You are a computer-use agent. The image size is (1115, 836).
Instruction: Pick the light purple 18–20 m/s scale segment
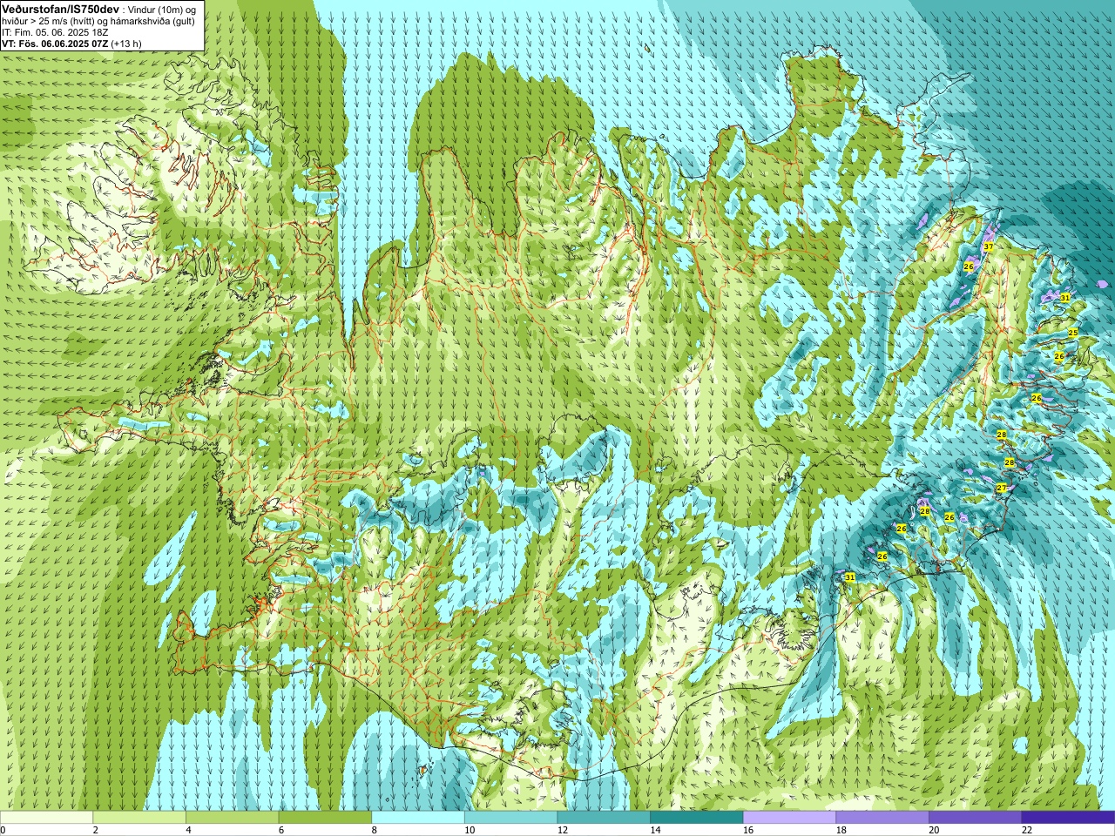[x=882, y=818]
